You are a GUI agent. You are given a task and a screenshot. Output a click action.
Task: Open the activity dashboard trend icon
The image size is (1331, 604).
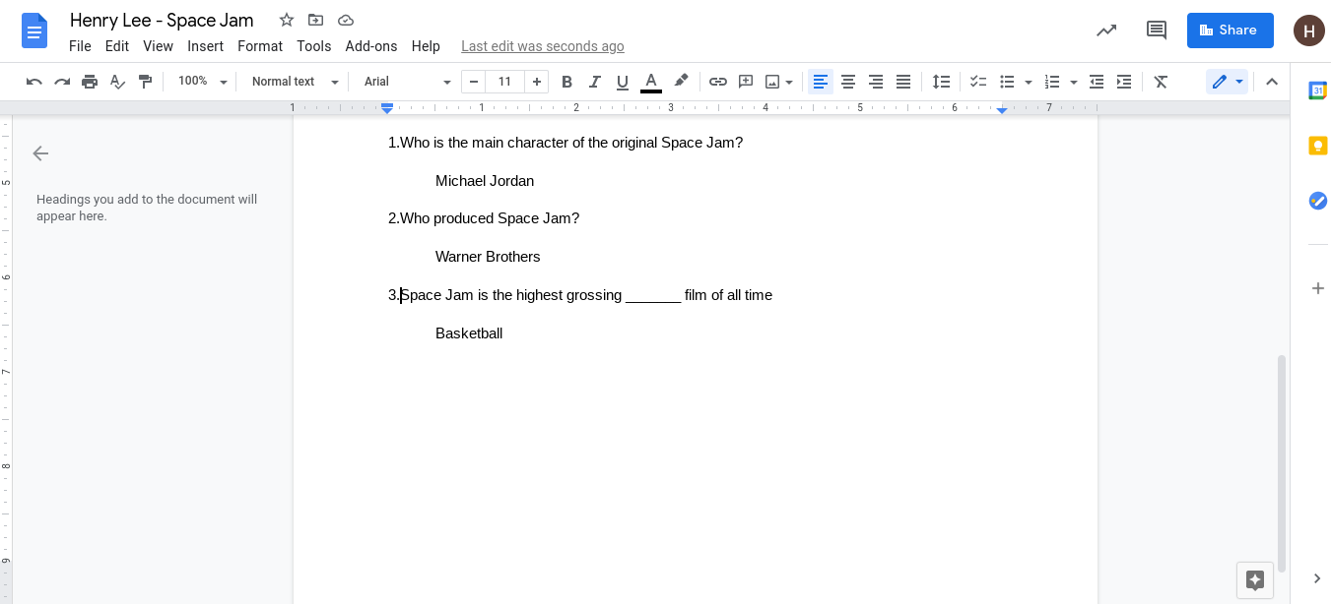pyautogui.click(x=1106, y=30)
